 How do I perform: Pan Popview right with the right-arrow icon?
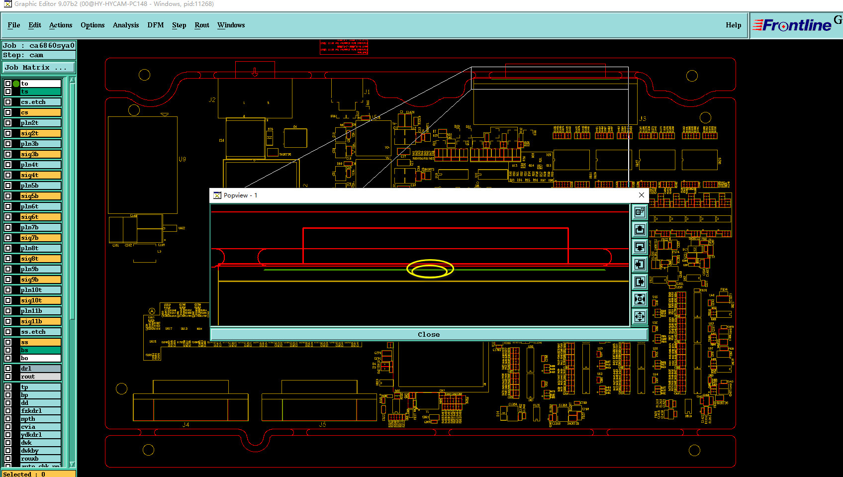coord(640,282)
